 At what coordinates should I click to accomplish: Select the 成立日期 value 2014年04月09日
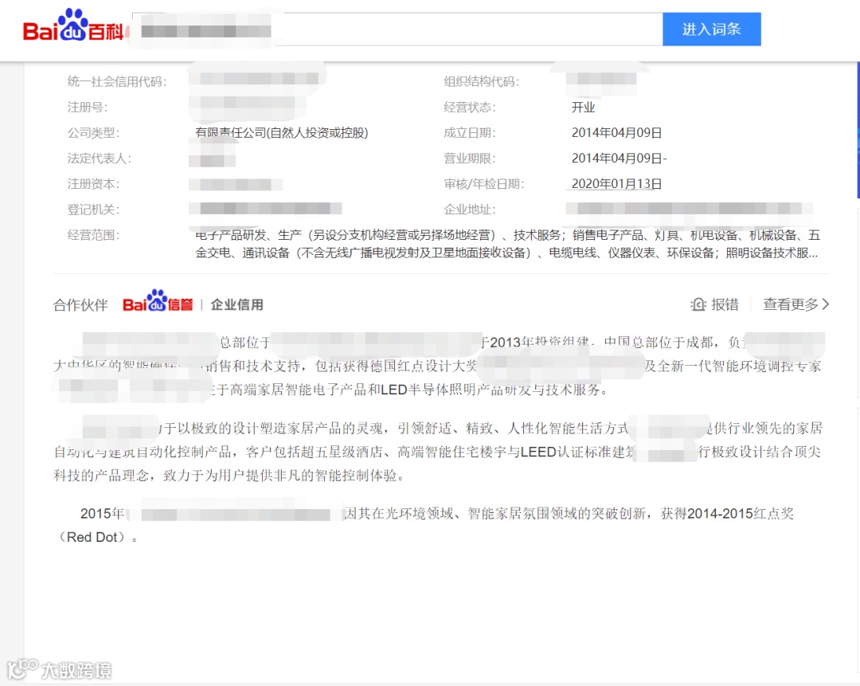click(x=616, y=132)
